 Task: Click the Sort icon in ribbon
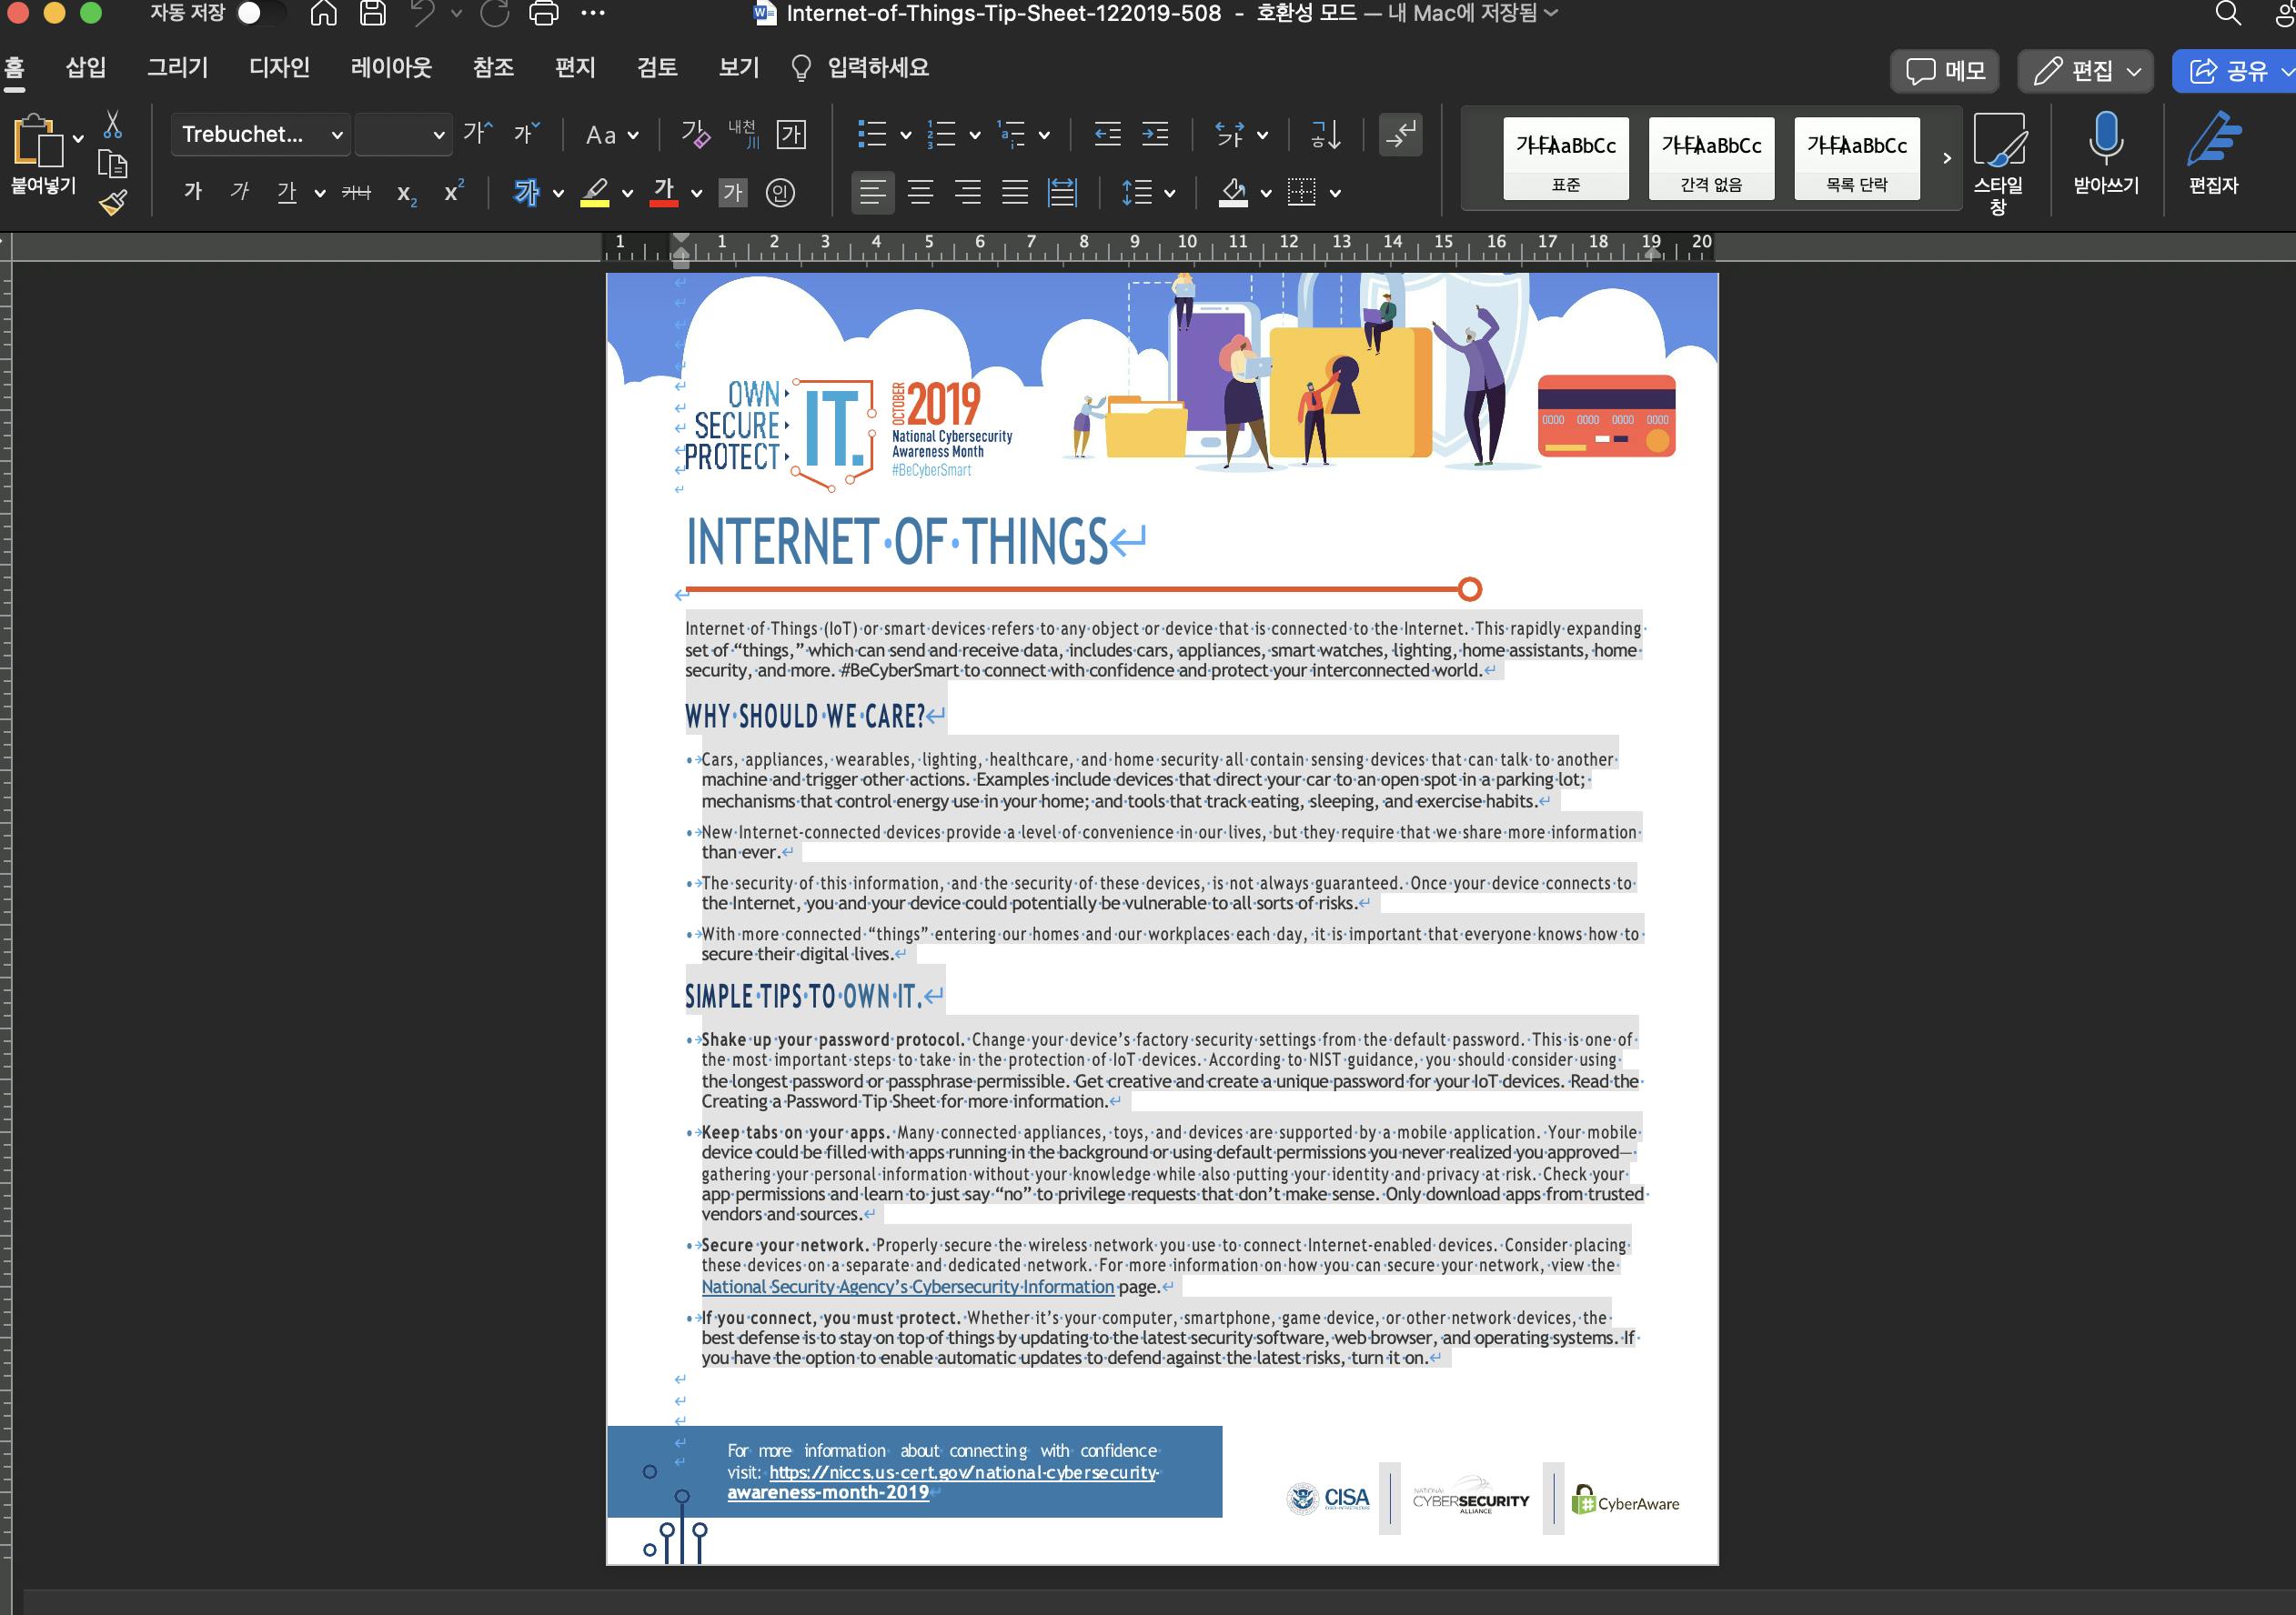pyautogui.click(x=1325, y=134)
